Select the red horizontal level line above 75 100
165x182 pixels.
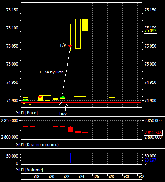click(82, 23)
